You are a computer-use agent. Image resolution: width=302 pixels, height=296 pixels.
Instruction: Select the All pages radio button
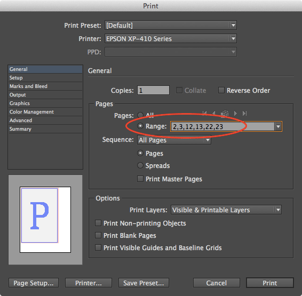140,115
